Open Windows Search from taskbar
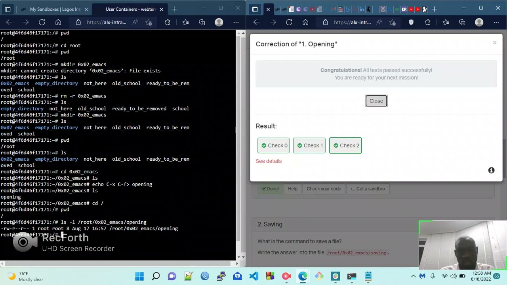The width and height of the screenshot is (507, 285). tap(156, 276)
